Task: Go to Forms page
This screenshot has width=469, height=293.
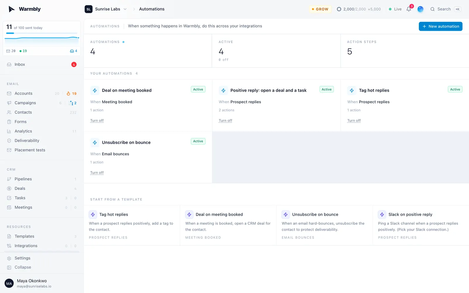Action: (x=42, y=122)
